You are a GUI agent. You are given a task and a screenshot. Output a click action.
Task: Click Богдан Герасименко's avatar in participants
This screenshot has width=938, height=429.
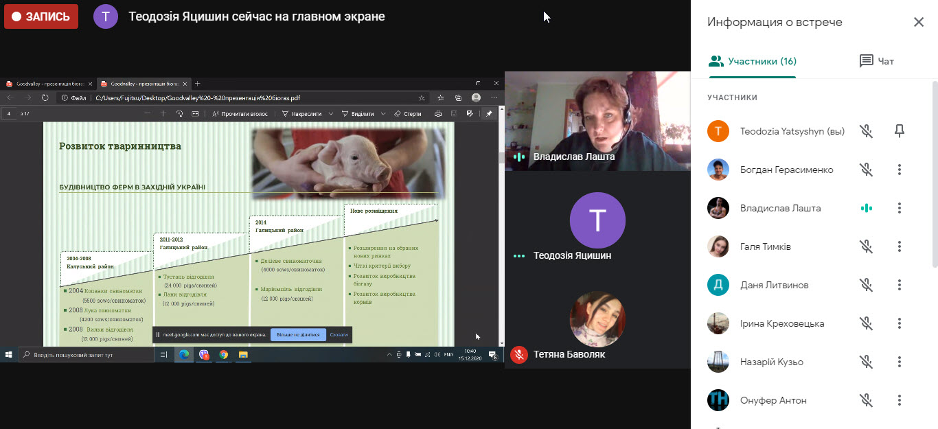coord(718,170)
